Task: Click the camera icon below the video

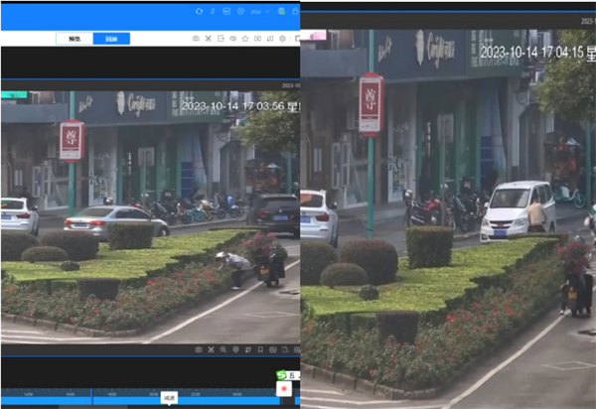Action: [x=199, y=349]
